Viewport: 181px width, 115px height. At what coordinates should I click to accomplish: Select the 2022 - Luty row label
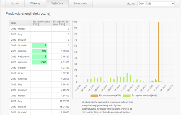click(x=17, y=101)
